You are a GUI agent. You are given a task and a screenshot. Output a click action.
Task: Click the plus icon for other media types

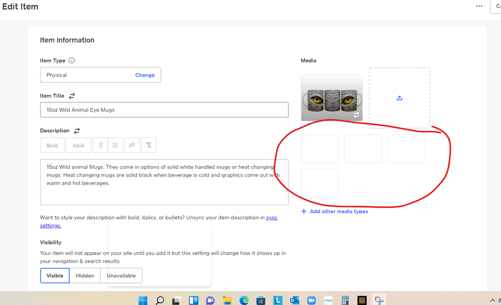point(304,211)
